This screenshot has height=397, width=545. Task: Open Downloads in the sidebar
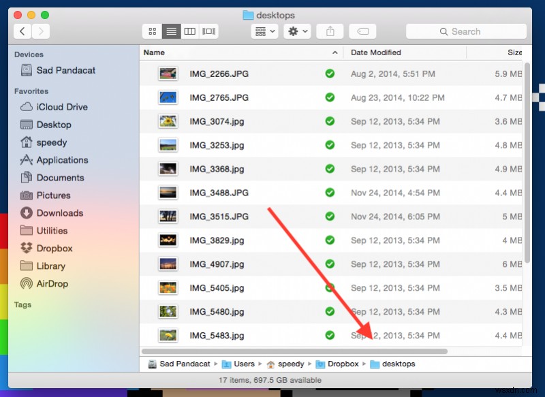click(x=52, y=213)
